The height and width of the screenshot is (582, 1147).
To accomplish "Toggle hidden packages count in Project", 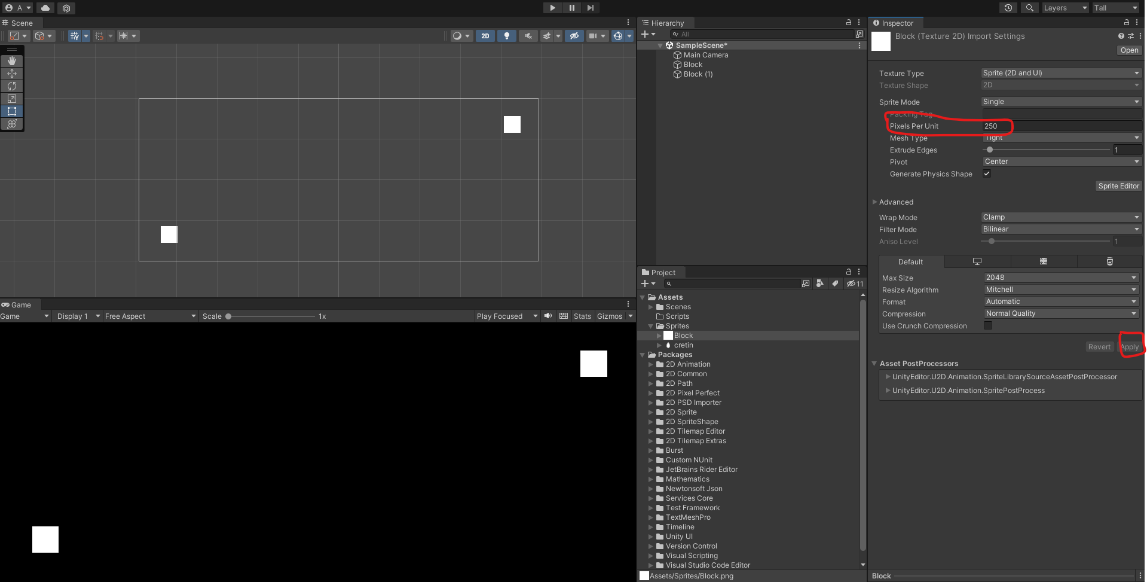I will click(x=855, y=284).
